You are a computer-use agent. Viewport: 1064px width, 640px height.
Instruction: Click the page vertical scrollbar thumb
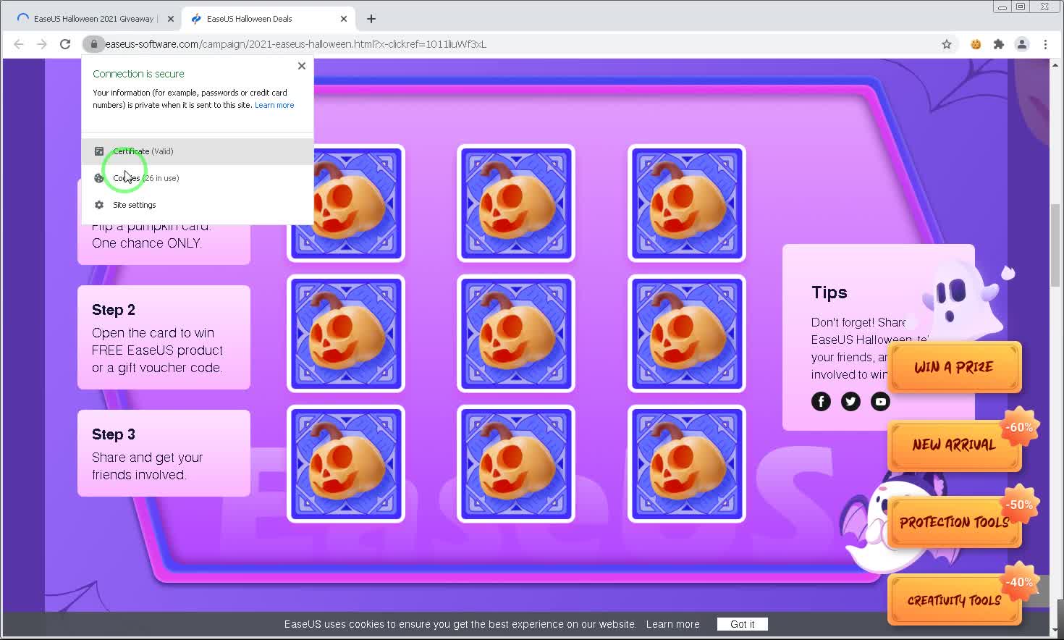[x=1055, y=246]
